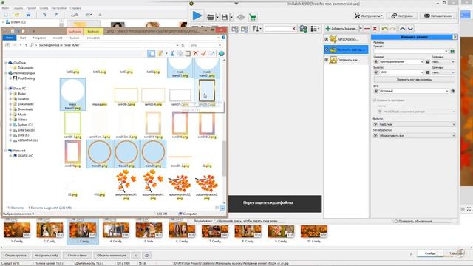Delete all tasks with red X icon
This screenshot has width=473, height=266.
[x=375, y=29]
